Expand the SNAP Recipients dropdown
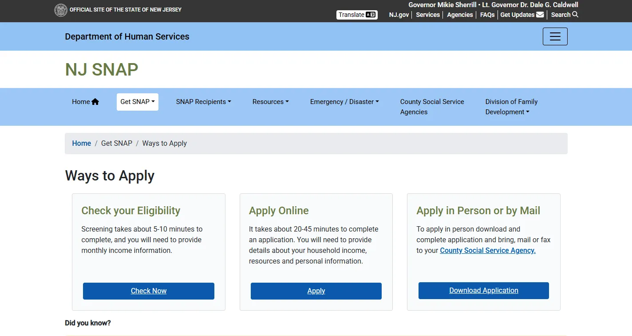 [x=203, y=102]
